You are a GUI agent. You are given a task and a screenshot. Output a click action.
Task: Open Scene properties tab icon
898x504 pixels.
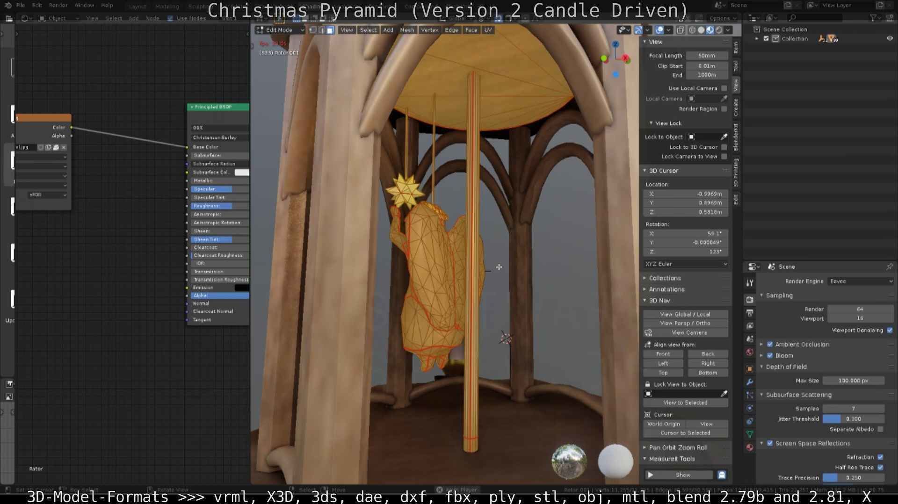click(750, 339)
